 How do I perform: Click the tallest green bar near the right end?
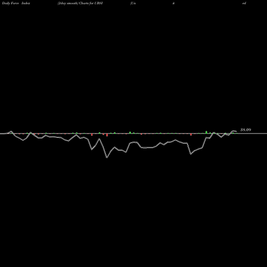point(206,132)
